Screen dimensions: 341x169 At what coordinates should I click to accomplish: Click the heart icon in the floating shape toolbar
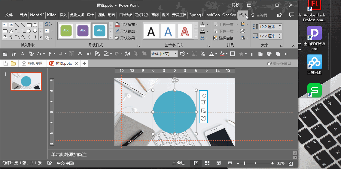click(203, 118)
